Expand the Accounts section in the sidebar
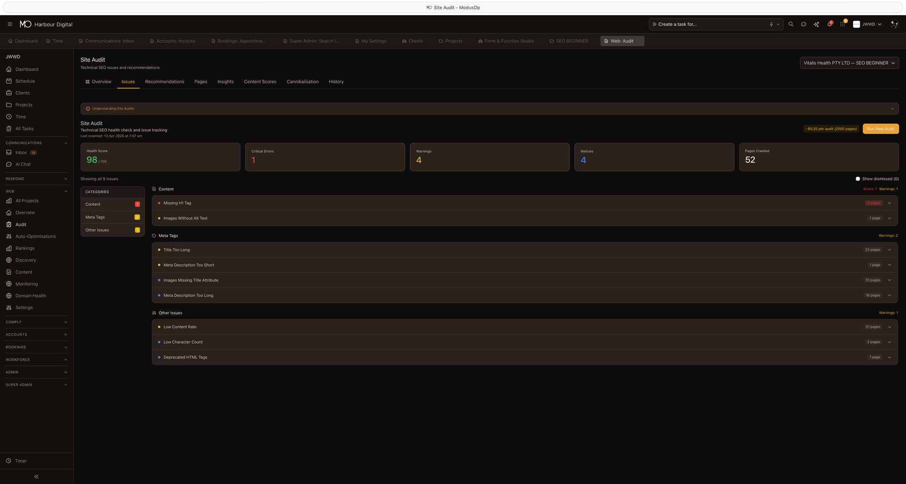Viewport: 906px width, 484px height. [x=36, y=335]
